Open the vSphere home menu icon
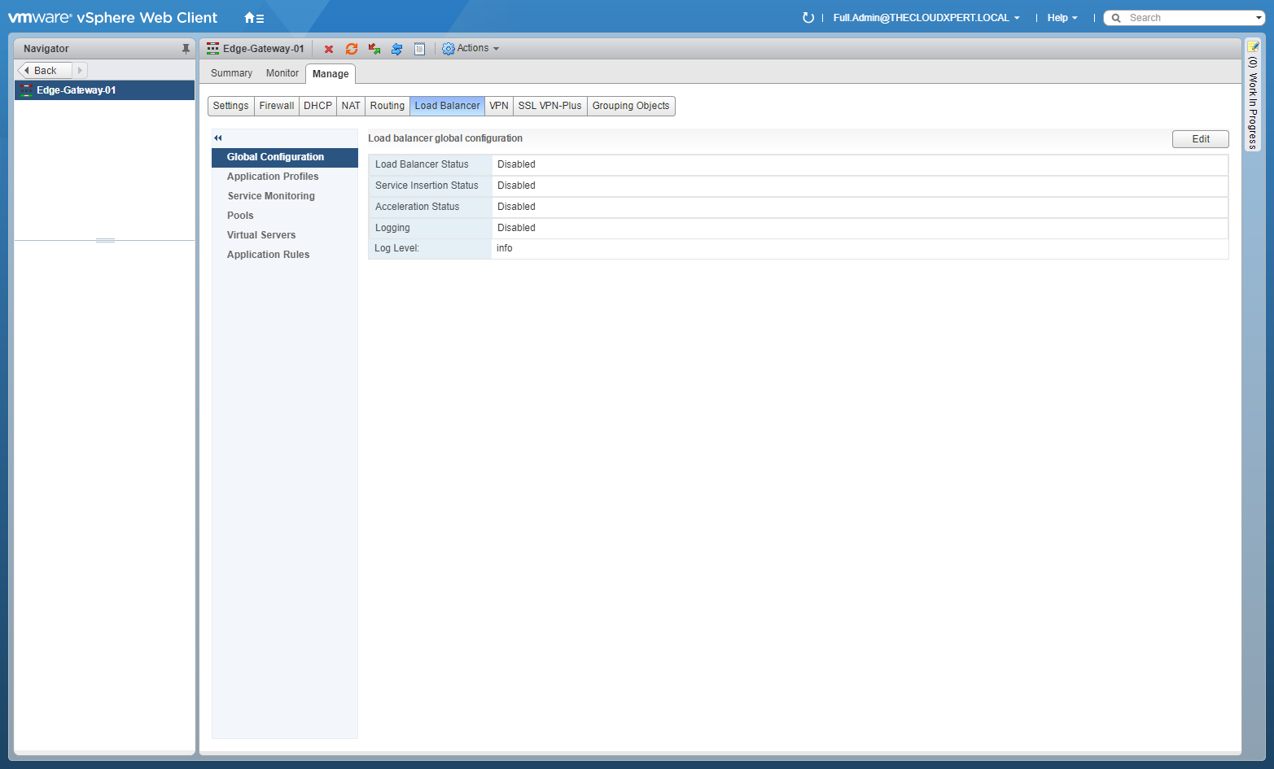Screen dimensions: 1274x769 click(x=253, y=18)
